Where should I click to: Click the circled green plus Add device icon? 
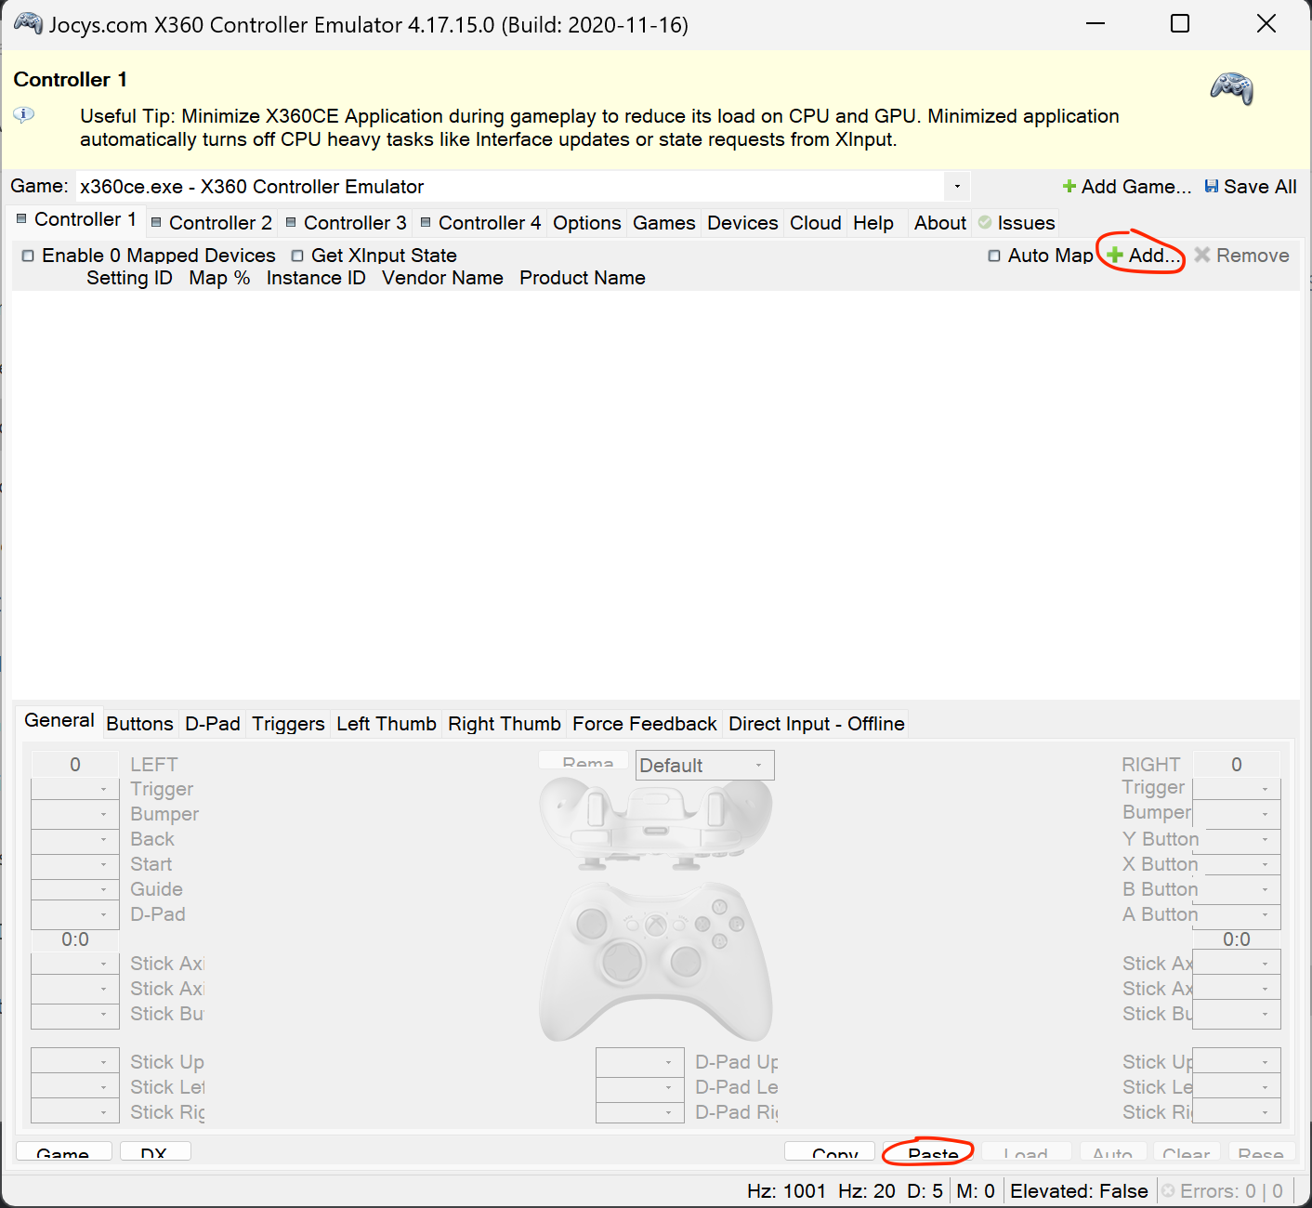point(1115,256)
